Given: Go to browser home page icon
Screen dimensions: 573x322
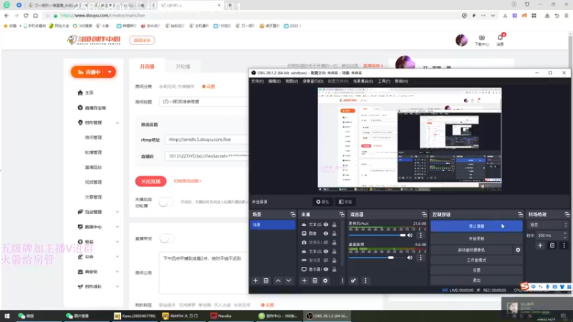Looking at the screenshot, I should [x=35, y=15].
